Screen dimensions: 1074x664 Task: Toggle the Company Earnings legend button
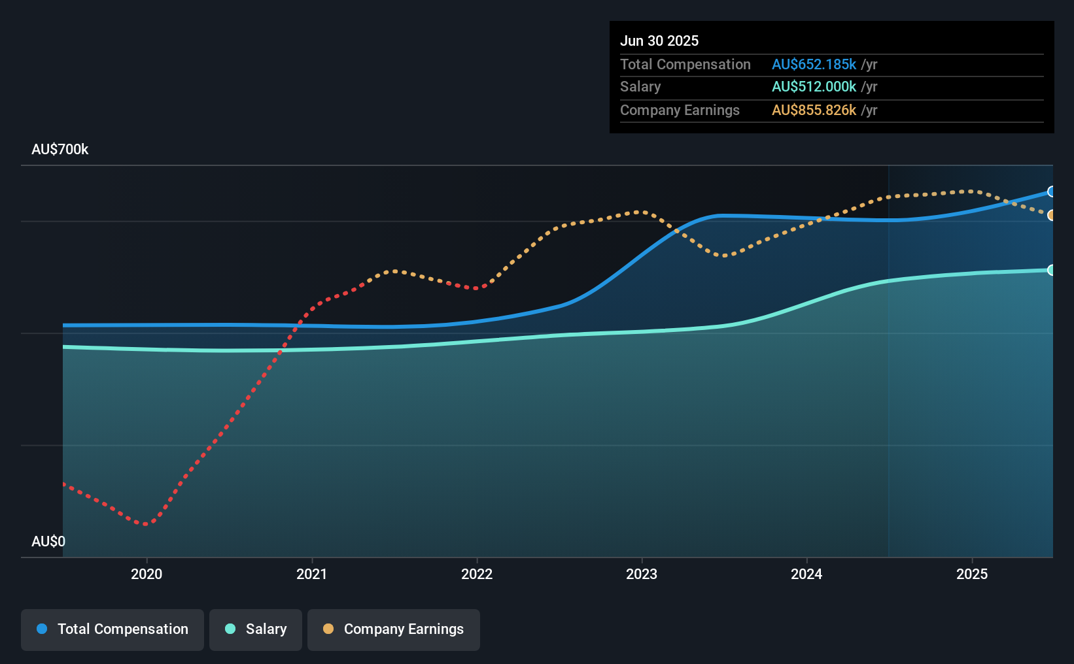point(394,629)
